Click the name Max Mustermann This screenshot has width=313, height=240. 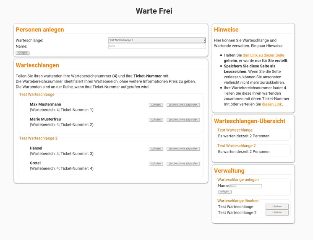coord(45,104)
